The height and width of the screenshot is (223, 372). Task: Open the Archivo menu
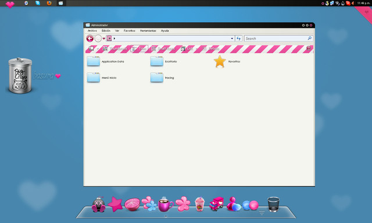click(92, 31)
